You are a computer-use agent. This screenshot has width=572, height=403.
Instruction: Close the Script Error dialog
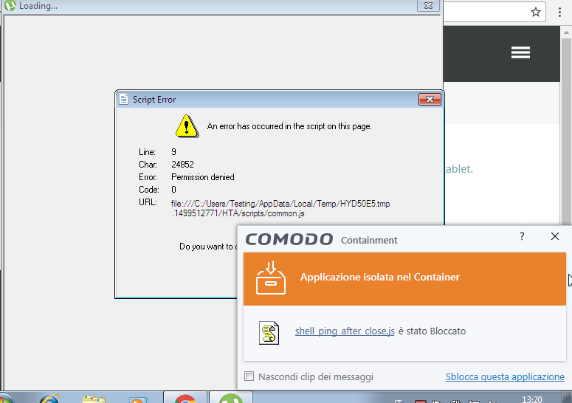tap(430, 99)
